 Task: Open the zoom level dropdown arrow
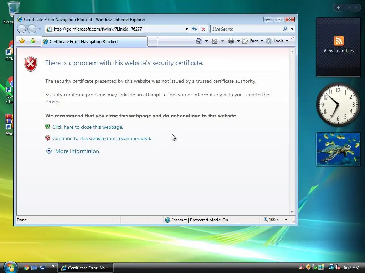pyautogui.click(x=286, y=220)
